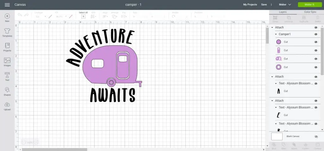Click the Layers panel vertical scrollbar
Image resolution: width=324 pixels, height=151 pixels.
(322, 51)
